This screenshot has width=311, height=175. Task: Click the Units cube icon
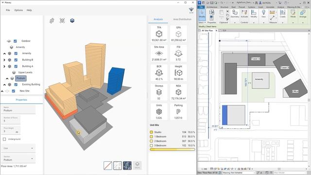(159, 112)
